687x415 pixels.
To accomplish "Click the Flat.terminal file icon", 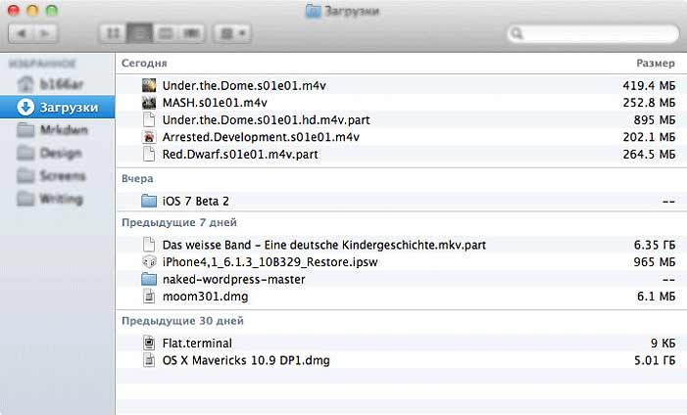I will coord(149,343).
